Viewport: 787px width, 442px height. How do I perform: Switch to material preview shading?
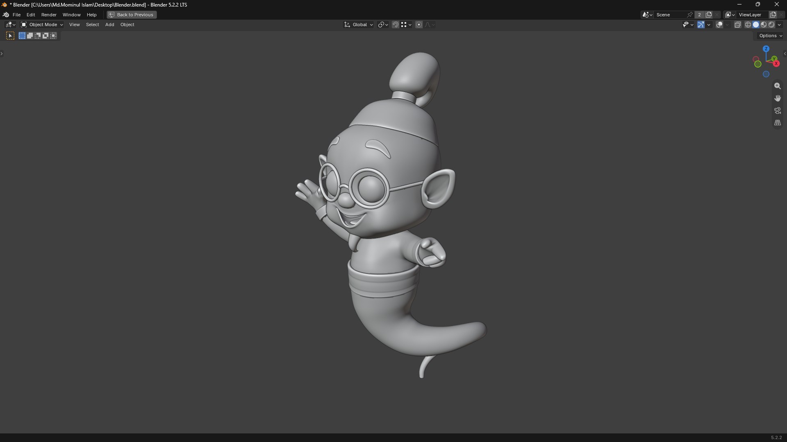click(x=764, y=25)
